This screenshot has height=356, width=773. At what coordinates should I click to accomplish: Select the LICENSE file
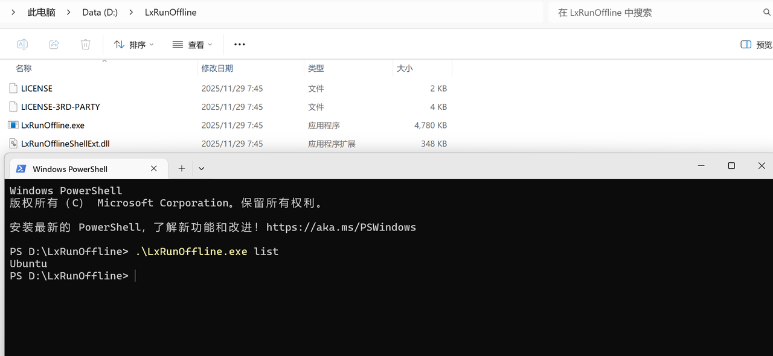point(229,88)
